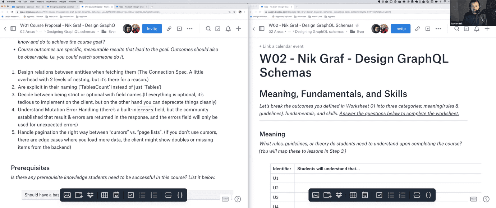Screen dimensions: 496x208
Task: Insert a divider from the floating toolbar
Action: tap(168, 195)
